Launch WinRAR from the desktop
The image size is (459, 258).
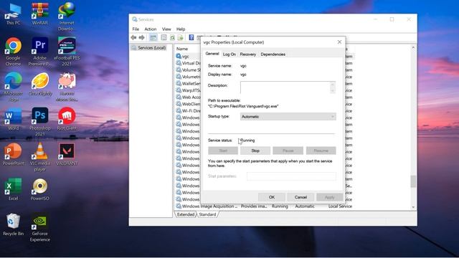click(x=40, y=13)
